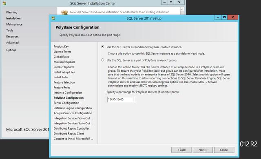261x159 pixels.
Task: Select Product Key step
Action: pos(61,46)
